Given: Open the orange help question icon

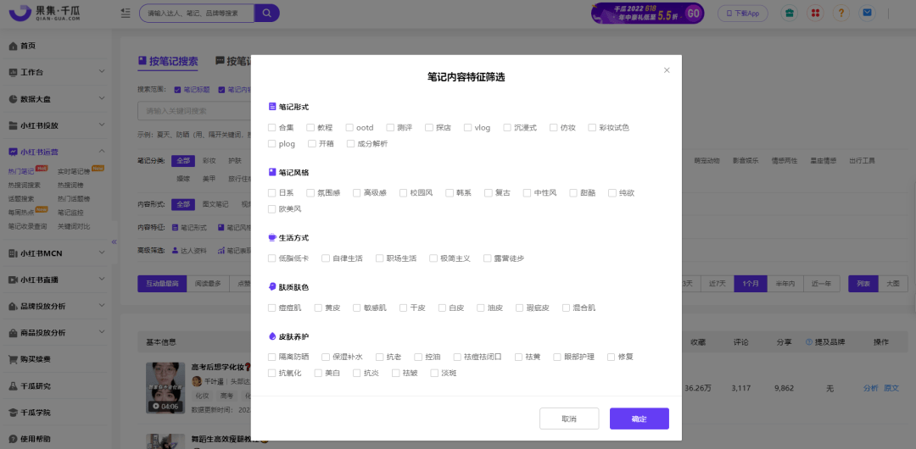Looking at the screenshot, I should 841,13.
